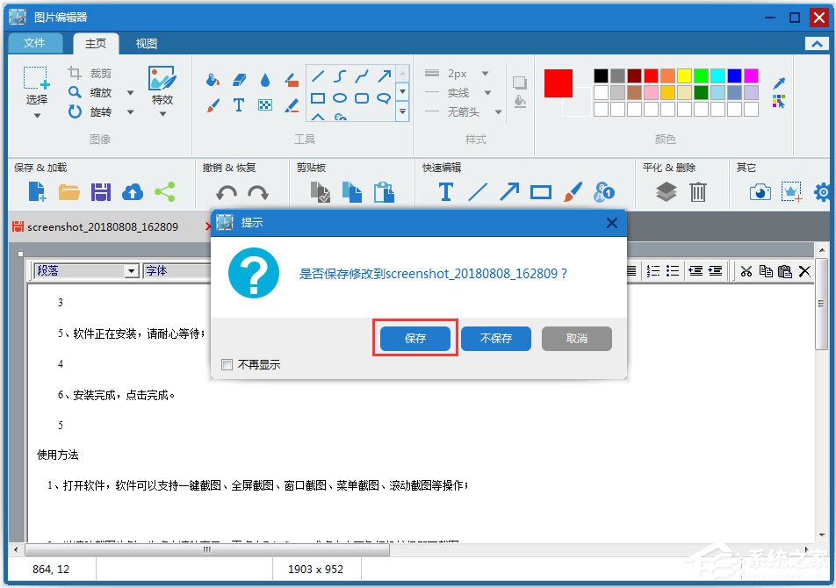
Task: Pick the rectangle shape
Action: (318, 98)
